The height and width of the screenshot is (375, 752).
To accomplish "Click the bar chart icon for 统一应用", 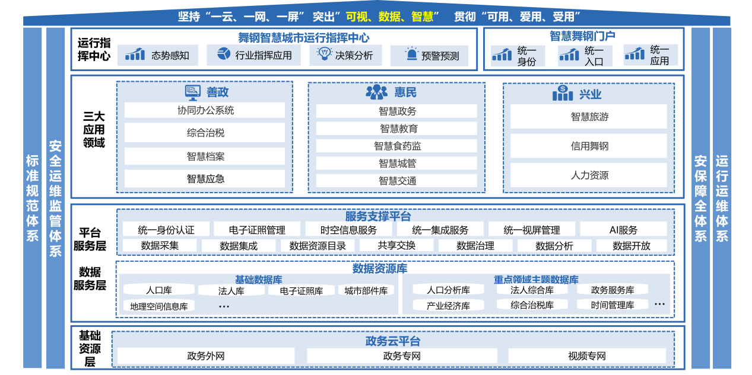I will [634, 55].
